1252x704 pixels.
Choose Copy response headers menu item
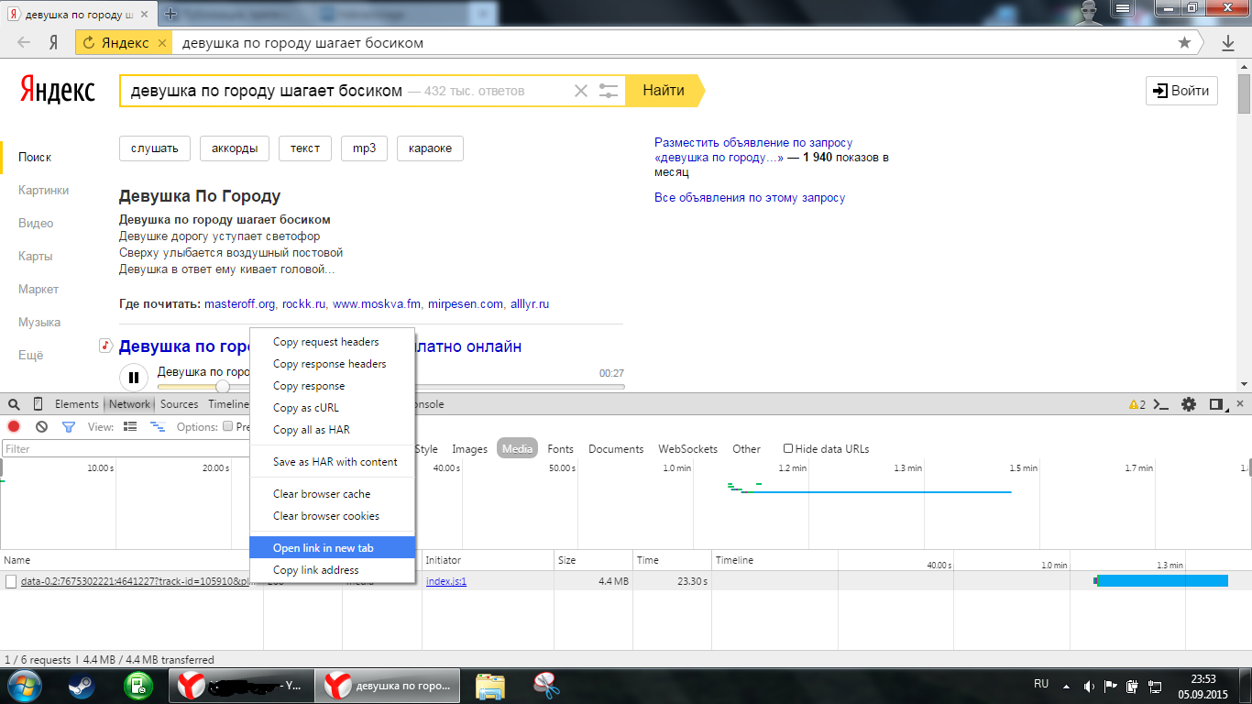(x=332, y=364)
